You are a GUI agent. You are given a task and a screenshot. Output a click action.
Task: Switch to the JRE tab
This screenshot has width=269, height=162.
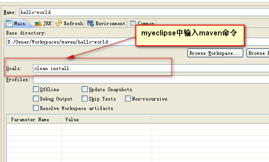pyautogui.click(x=43, y=23)
